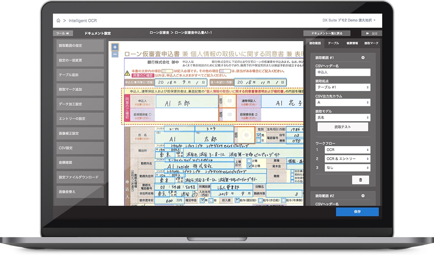Go to the home icon in breadcrumb
Viewport: 434px width, 255px height.
(58, 20)
